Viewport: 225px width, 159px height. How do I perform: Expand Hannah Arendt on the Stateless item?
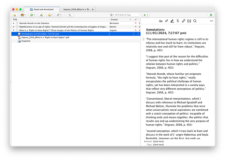point(14,23)
